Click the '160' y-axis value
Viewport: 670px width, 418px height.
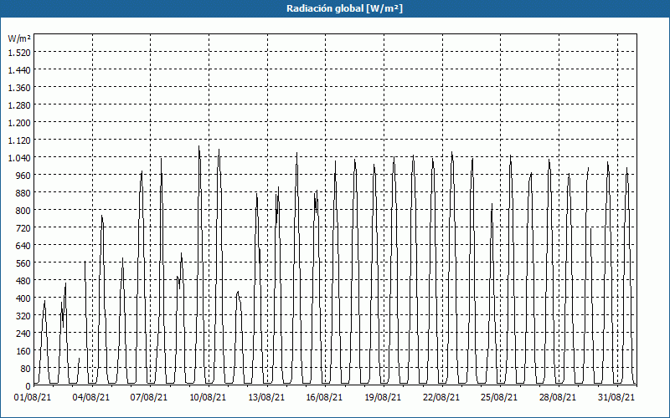click(23, 351)
